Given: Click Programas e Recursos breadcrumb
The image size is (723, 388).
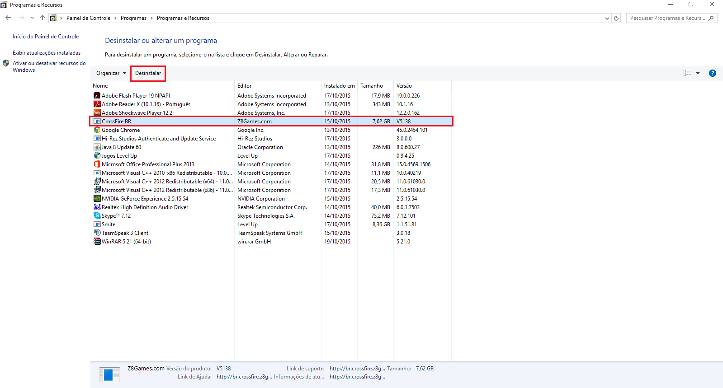Looking at the screenshot, I should [183, 18].
